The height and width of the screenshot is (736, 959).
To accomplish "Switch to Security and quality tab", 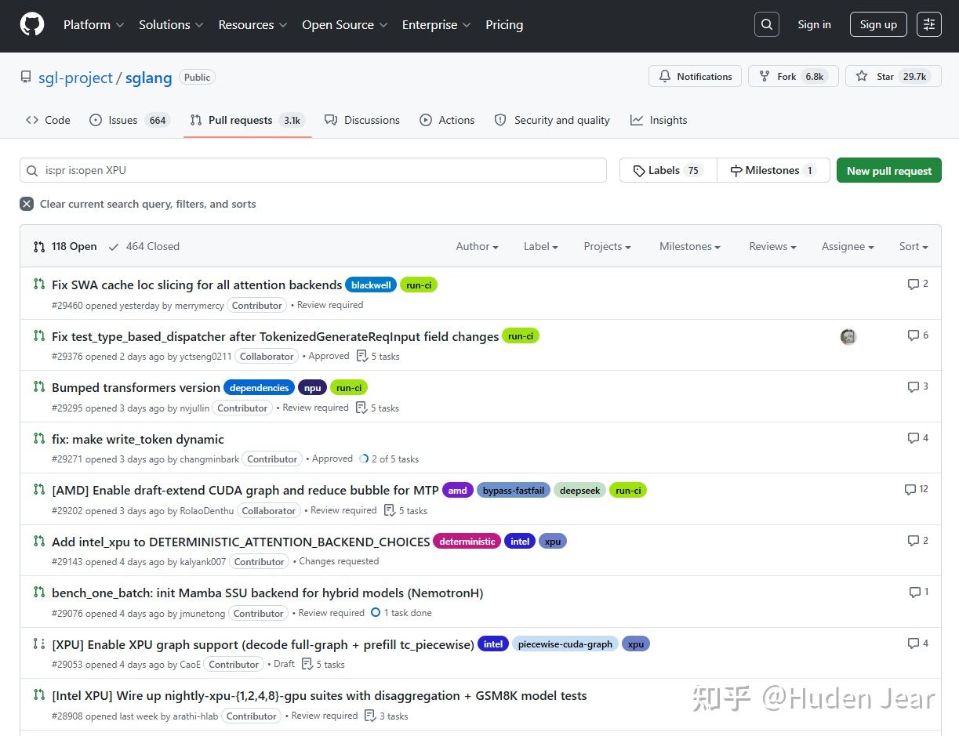I will click(x=552, y=120).
